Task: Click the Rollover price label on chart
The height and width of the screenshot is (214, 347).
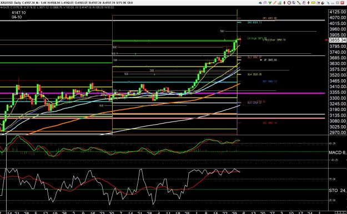Action: click(274, 40)
